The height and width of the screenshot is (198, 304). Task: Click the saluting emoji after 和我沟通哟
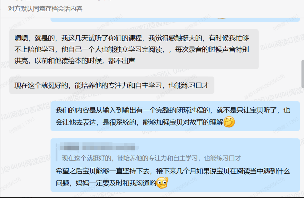pyautogui.click(x=162, y=183)
